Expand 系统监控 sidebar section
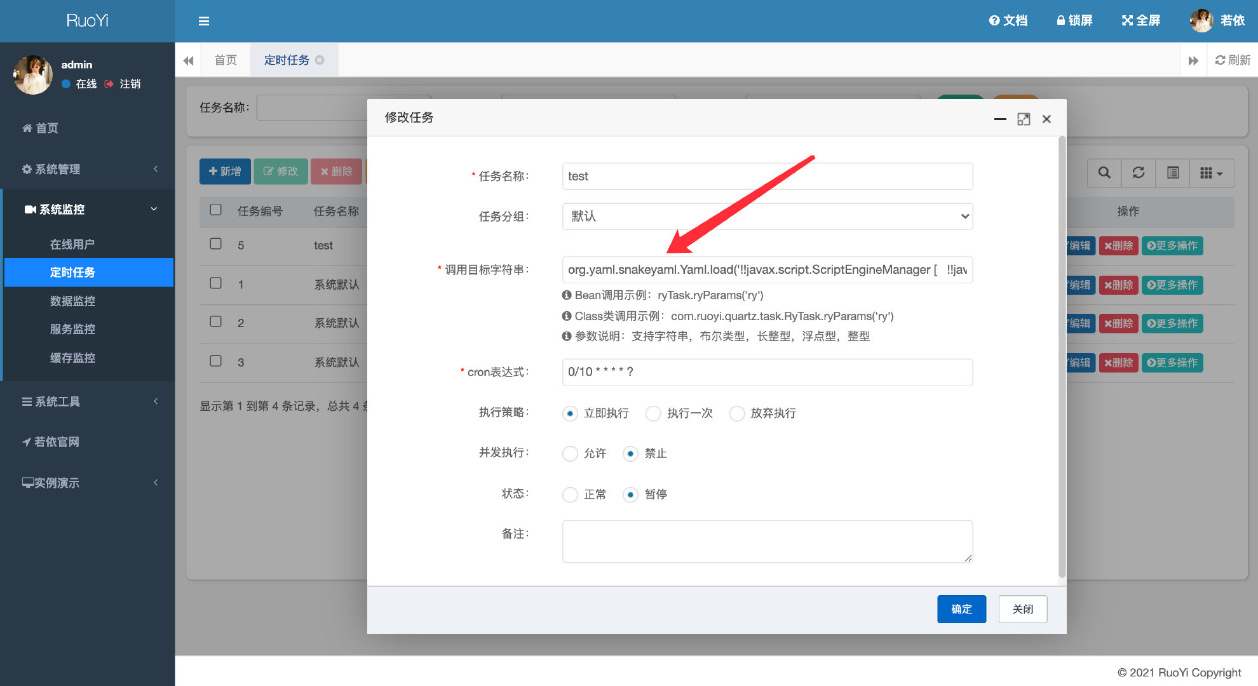This screenshot has height=686, width=1258. point(85,210)
